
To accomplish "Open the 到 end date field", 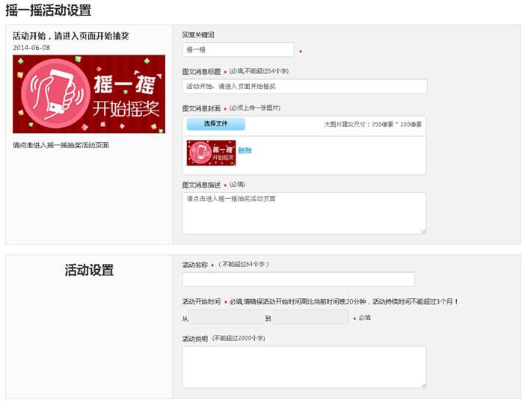I will 310,317.
